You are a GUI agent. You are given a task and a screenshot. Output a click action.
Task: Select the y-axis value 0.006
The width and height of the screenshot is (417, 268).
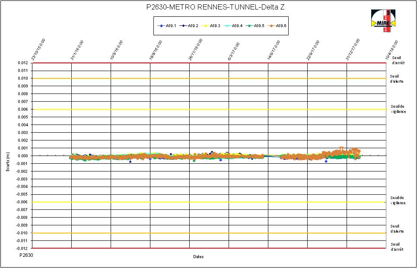point(22,109)
